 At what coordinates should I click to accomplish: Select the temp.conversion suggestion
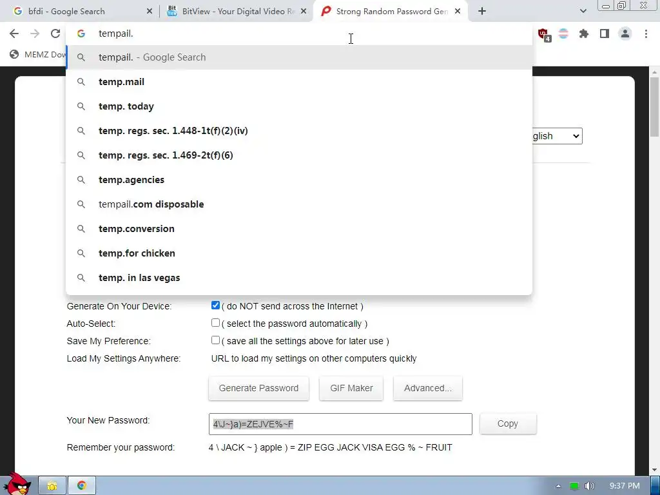point(299,229)
